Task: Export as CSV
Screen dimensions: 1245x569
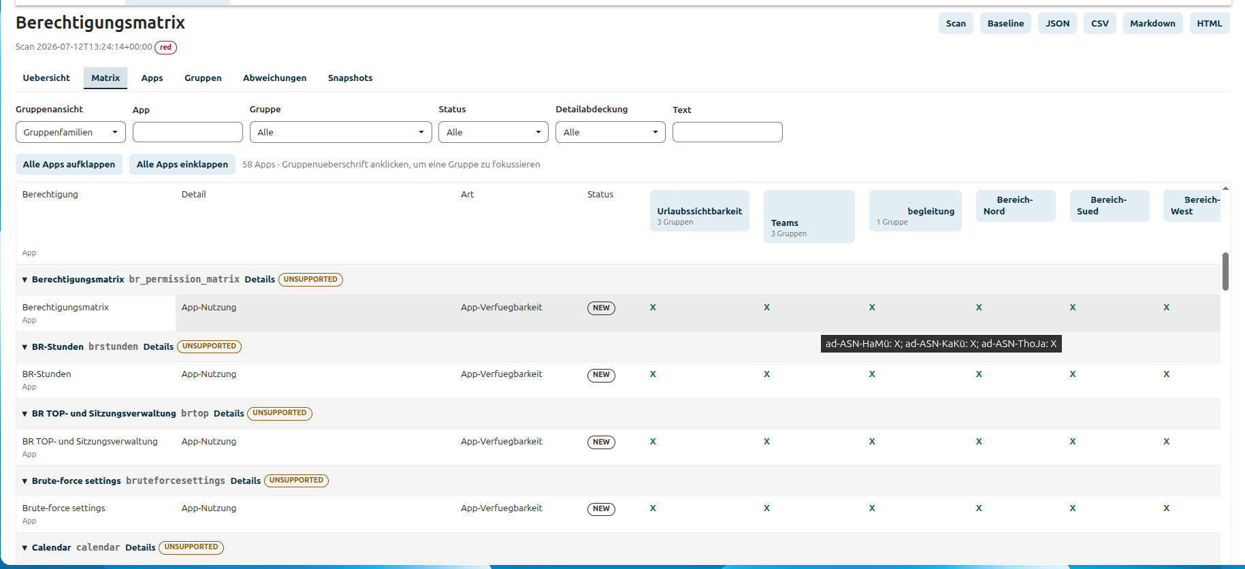Action: 1099,23
